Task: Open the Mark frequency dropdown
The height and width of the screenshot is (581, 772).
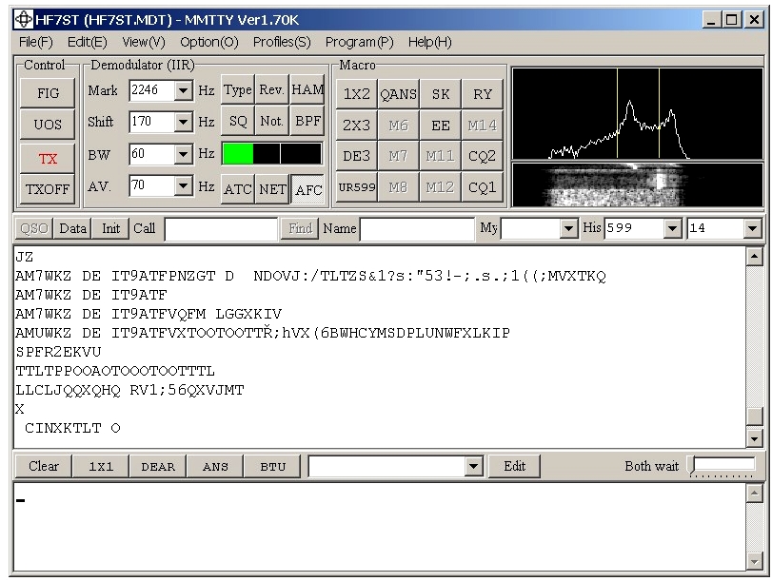Action: click(x=183, y=90)
